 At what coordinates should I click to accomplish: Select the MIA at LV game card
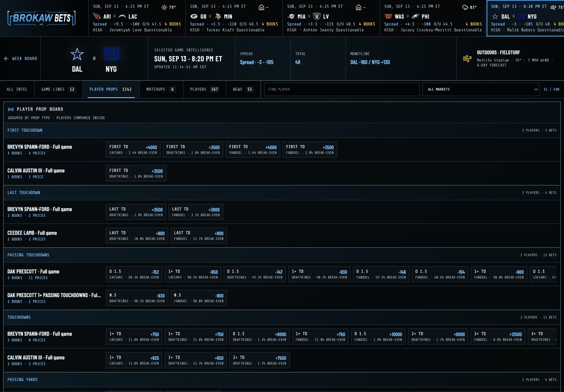pyautogui.click(x=331, y=18)
